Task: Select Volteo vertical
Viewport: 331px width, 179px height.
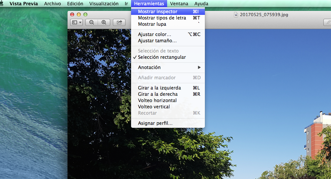Action: (x=154, y=107)
